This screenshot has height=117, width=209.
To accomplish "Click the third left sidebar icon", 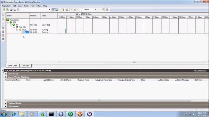I will 3,23.
